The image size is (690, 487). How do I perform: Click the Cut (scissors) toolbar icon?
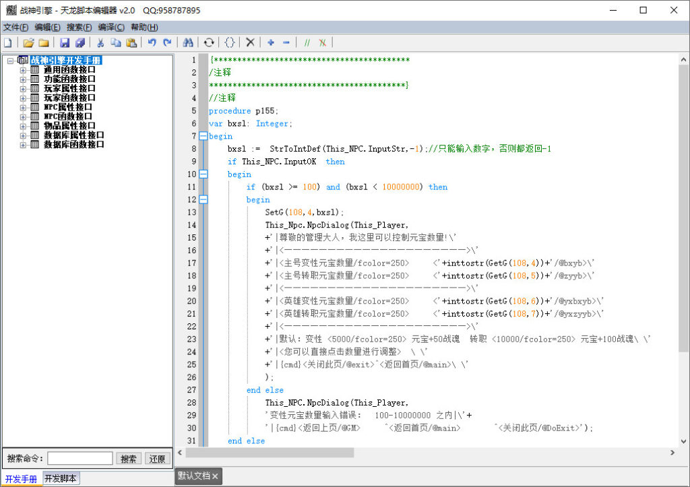click(x=100, y=42)
